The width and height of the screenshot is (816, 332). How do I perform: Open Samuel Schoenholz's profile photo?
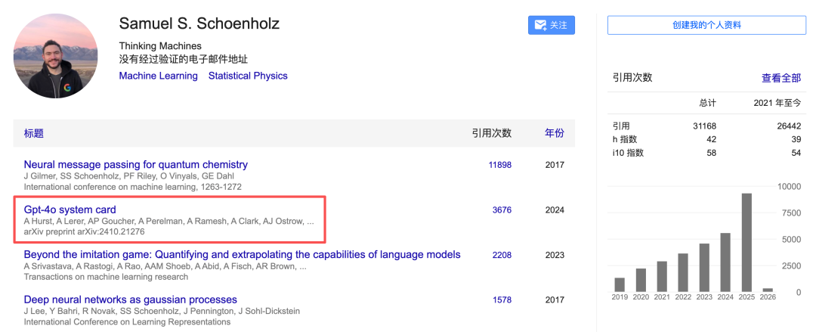[x=55, y=56]
